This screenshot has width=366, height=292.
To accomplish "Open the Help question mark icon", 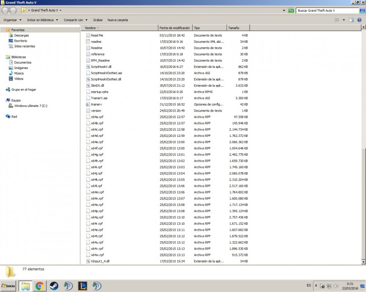I will 359,20.
